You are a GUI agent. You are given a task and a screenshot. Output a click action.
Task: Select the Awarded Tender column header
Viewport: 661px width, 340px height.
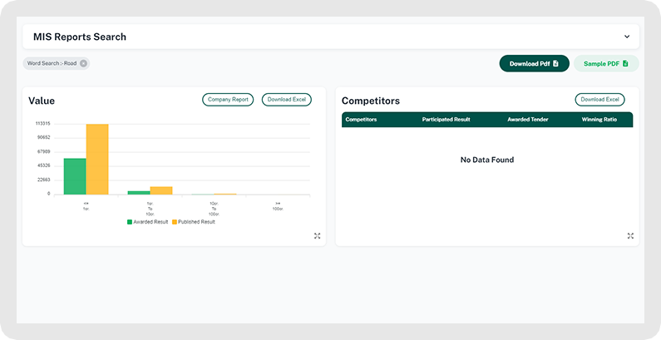tap(527, 120)
